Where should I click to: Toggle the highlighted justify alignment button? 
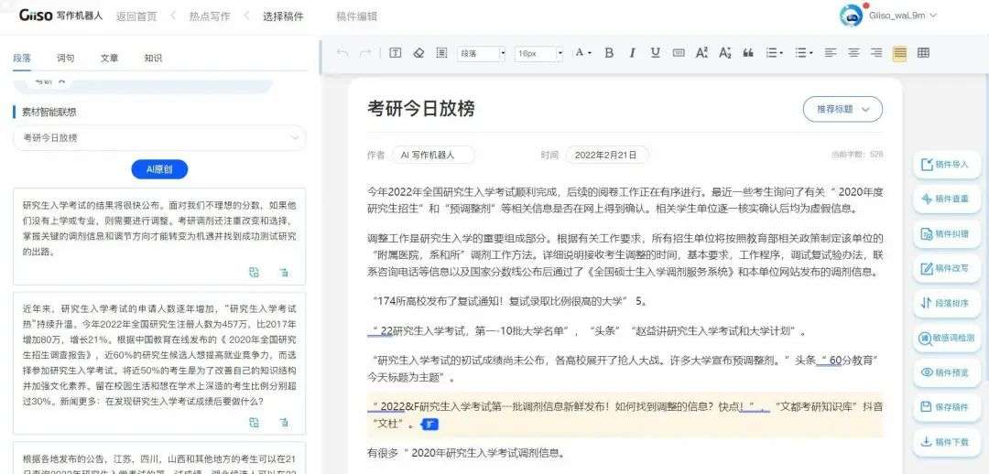tap(899, 53)
